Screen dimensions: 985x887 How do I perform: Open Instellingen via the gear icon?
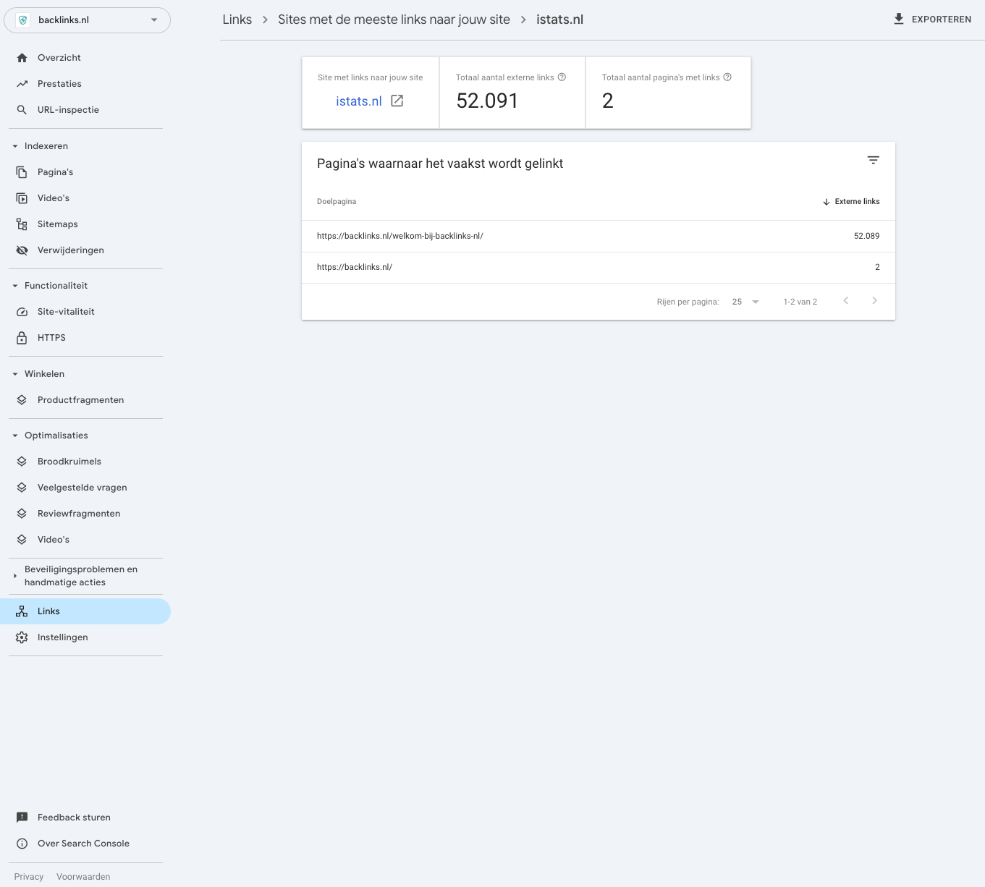tap(22, 637)
